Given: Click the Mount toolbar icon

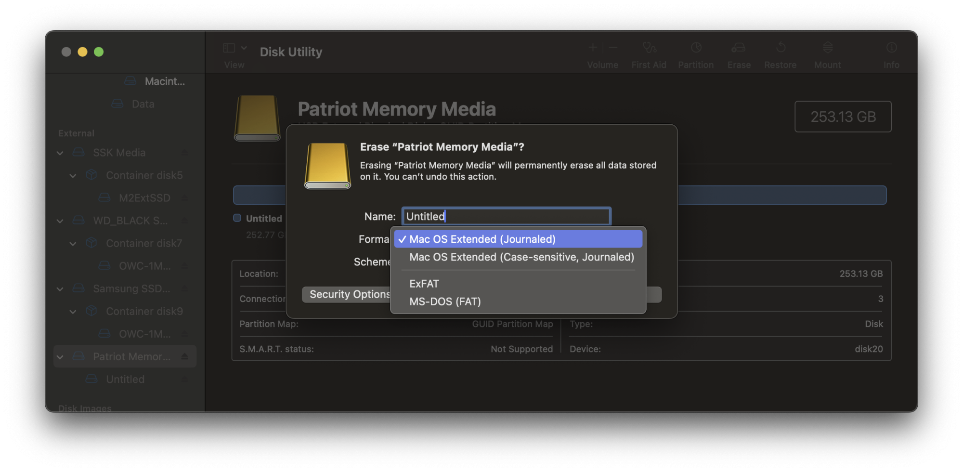Looking at the screenshot, I should [x=828, y=47].
